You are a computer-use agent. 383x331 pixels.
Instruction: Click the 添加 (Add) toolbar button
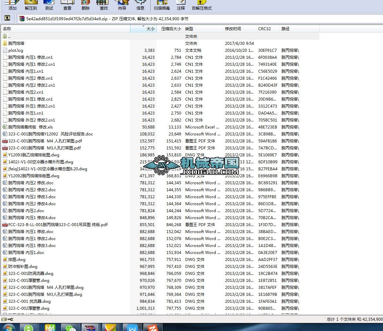pyautogui.click(x=13, y=5)
